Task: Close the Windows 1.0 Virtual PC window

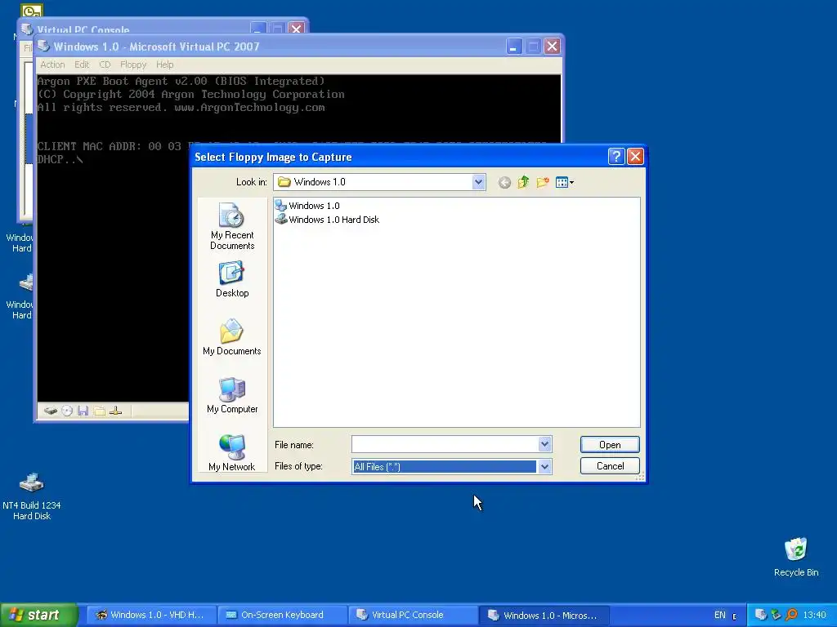Action: click(x=552, y=47)
